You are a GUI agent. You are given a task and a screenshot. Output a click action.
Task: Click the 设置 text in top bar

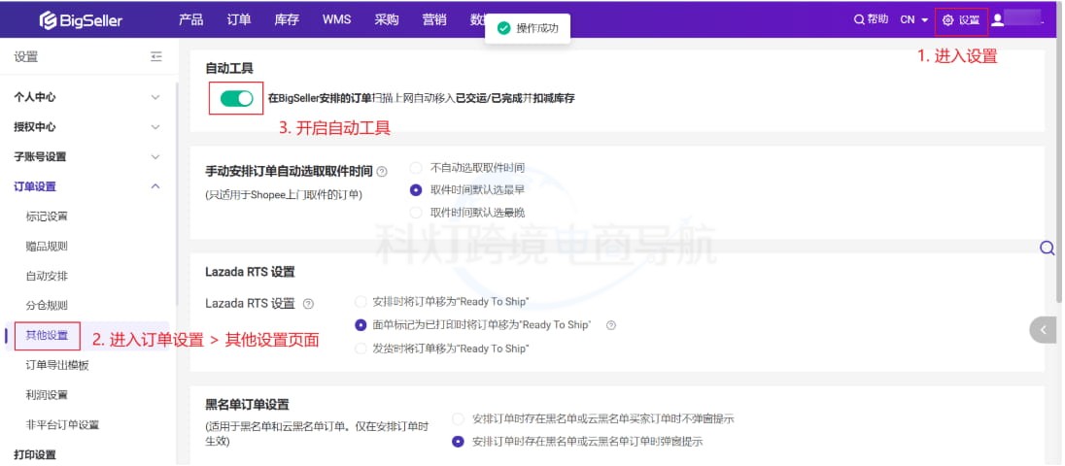pyautogui.click(x=969, y=20)
